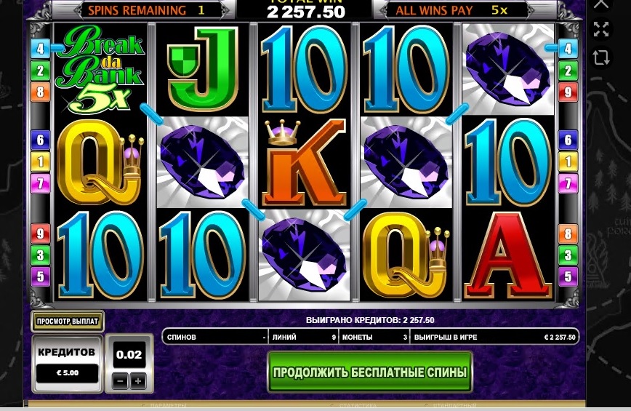Select payline 6 marker on the right side
The width and height of the screenshot is (631, 411).
coord(568,140)
